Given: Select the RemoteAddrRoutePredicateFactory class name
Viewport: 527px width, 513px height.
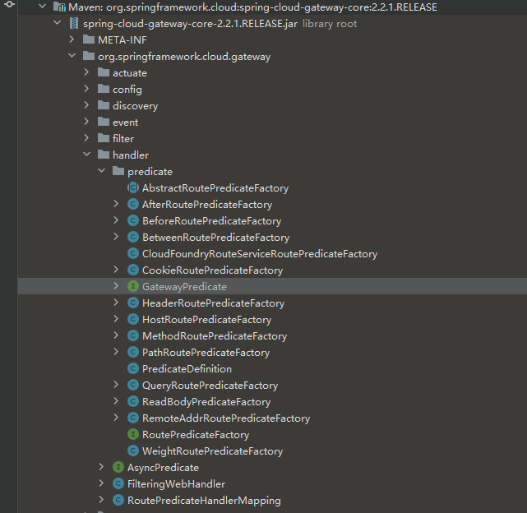Looking at the screenshot, I should pyautogui.click(x=226, y=418).
